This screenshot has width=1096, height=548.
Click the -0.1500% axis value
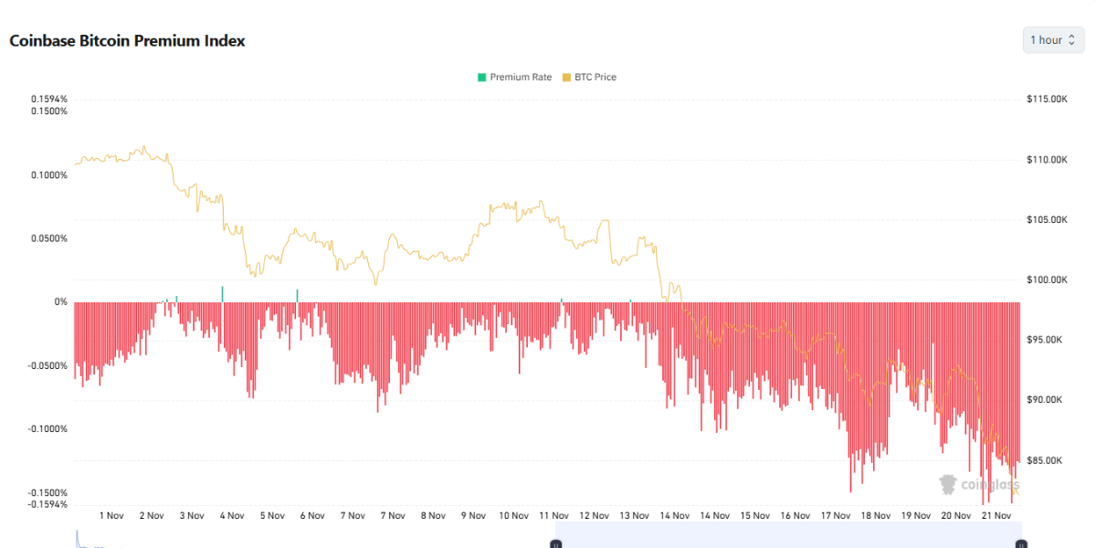pyautogui.click(x=47, y=492)
